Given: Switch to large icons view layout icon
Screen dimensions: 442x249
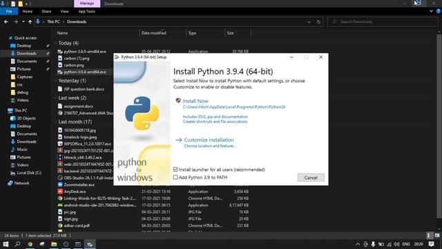Looking at the screenshot, I should [x=437, y=235].
